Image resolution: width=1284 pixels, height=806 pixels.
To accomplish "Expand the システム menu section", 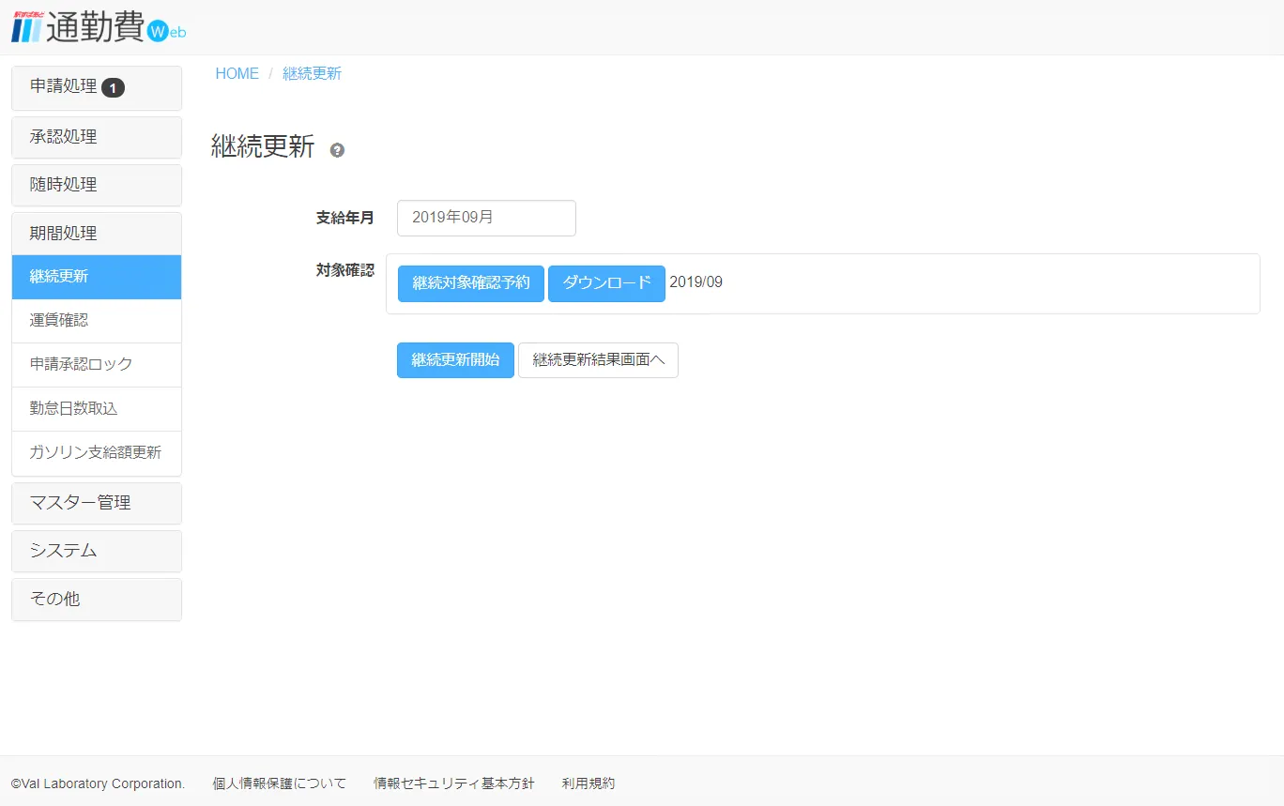I will [64, 551].
